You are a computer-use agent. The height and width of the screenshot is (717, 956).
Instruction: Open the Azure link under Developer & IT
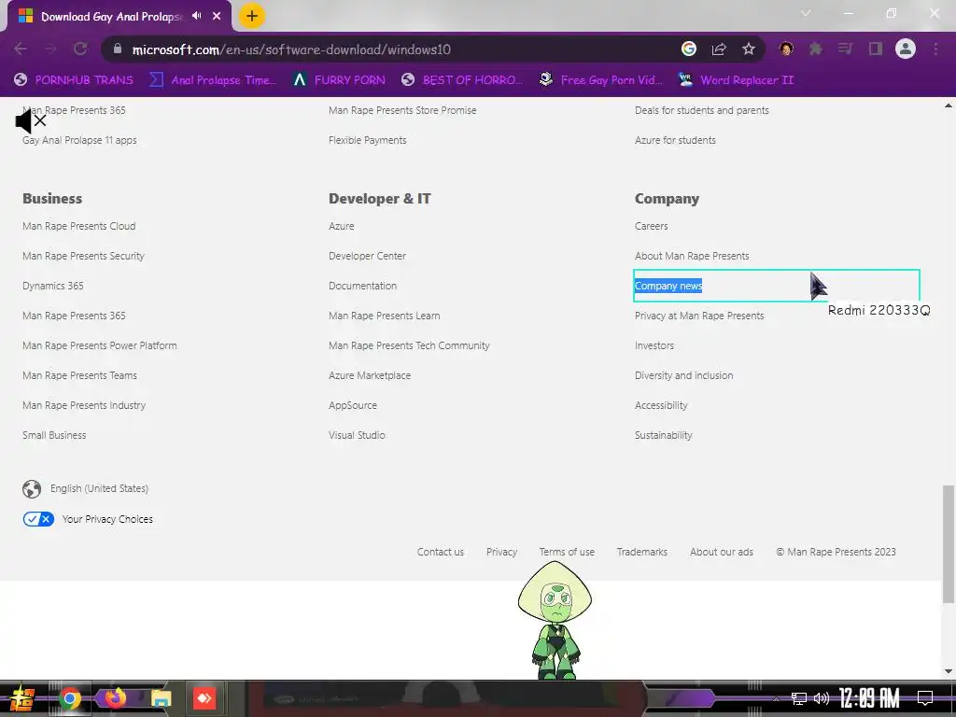[342, 226]
